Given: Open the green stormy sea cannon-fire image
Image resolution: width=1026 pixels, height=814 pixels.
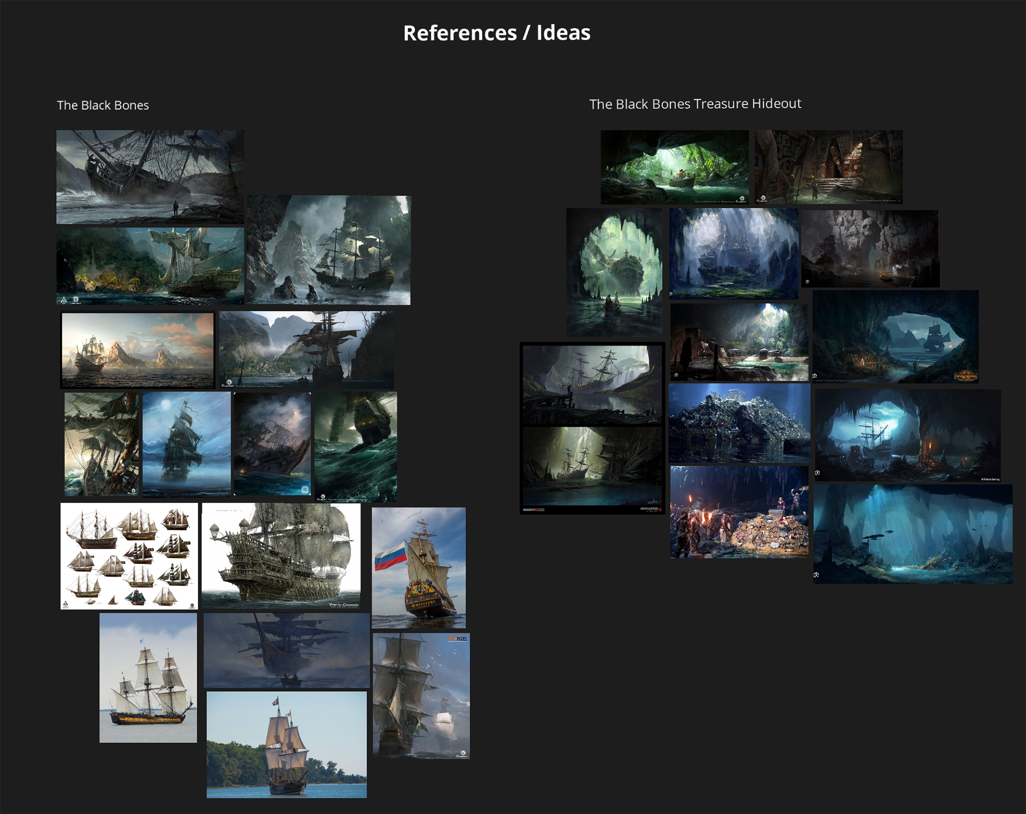Looking at the screenshot, I should (356, 447).
